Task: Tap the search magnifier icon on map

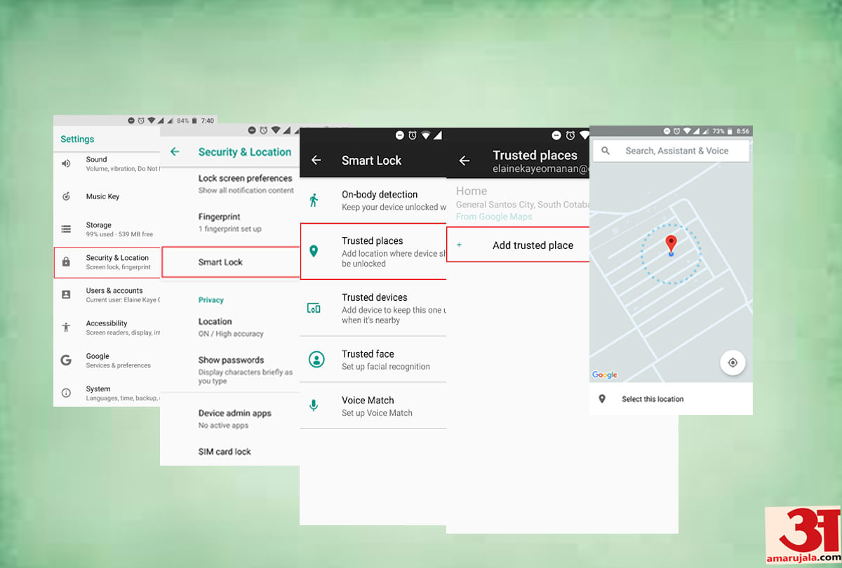Action: click(606, 151)
